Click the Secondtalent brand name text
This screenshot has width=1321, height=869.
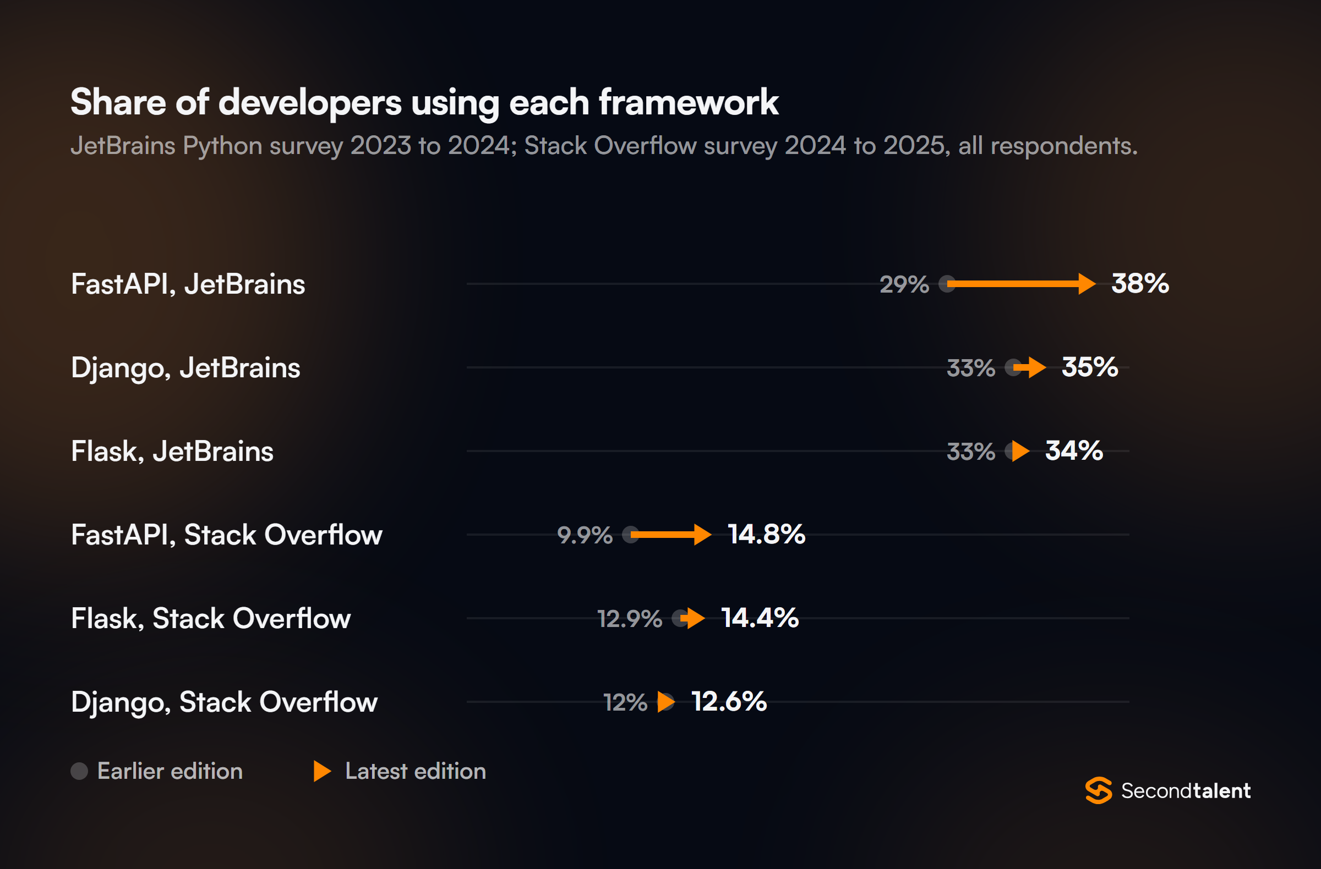[x=1186, y=790]
